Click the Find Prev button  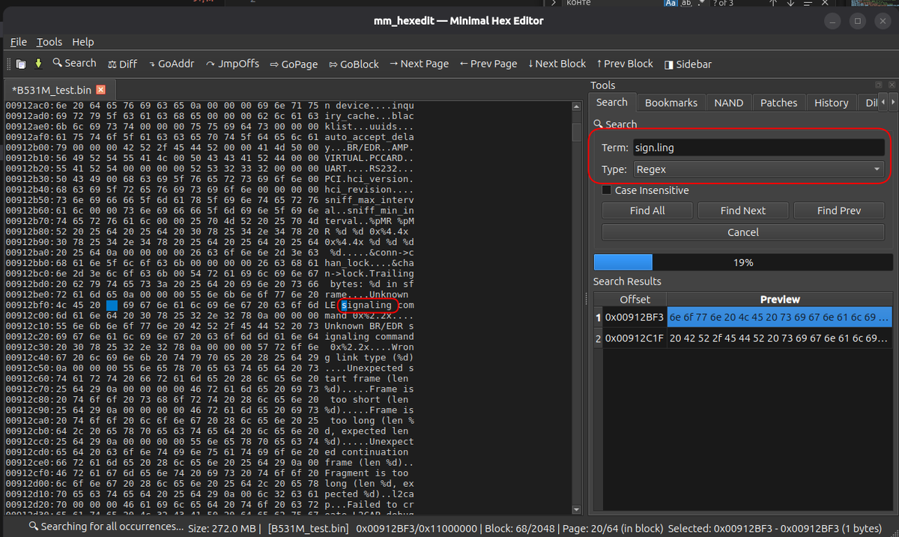click(x=839, y=210)
